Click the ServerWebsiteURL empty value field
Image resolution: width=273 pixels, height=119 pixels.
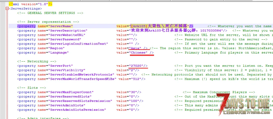click(131, 35)
